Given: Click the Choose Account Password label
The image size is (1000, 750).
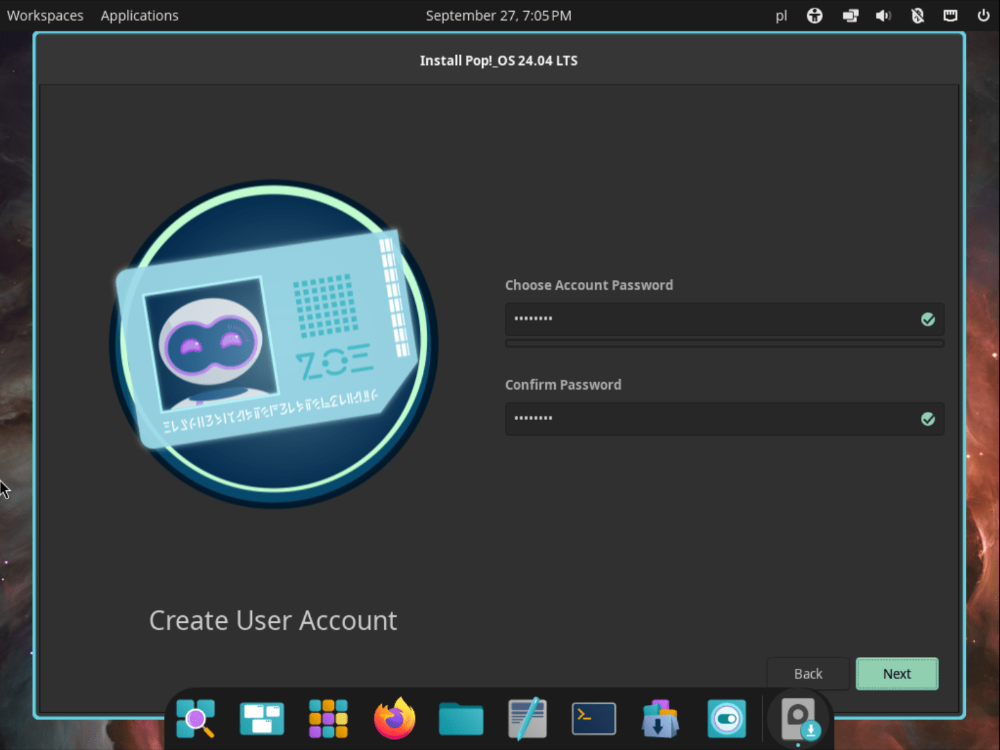Looking at the screenshot, I should pos(589,285).
